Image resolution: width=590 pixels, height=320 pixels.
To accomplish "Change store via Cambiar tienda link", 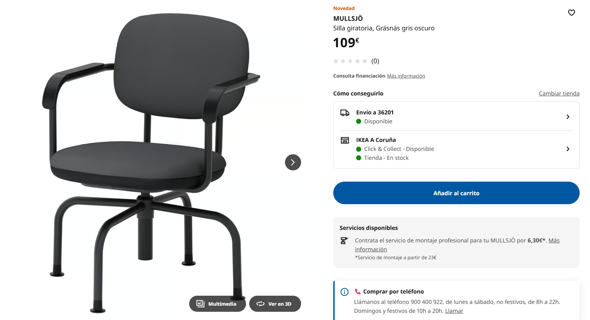I will (x=559, y=93).
